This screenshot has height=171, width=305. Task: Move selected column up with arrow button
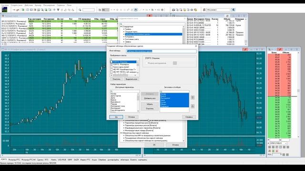(x=193, y=97)
